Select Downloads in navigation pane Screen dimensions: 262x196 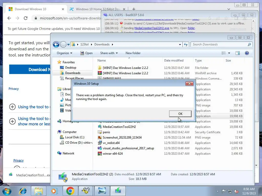(x=73, y=73)
